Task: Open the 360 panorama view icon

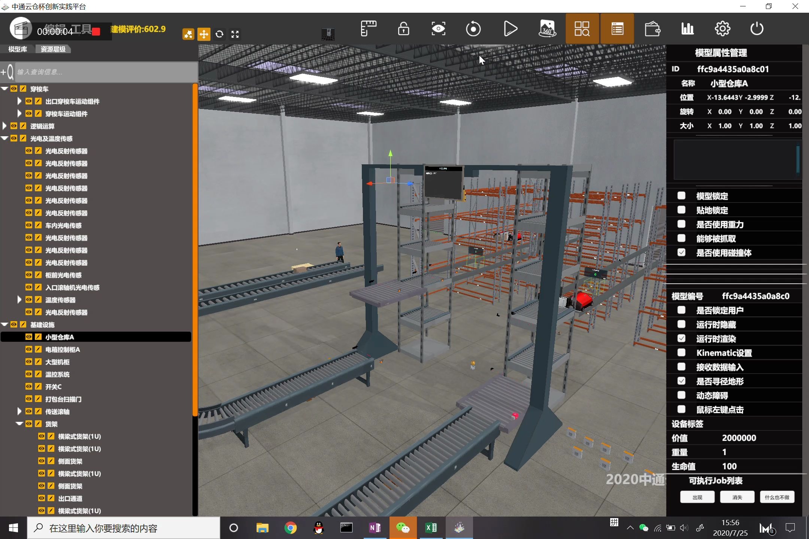Action: pos(547,29)
